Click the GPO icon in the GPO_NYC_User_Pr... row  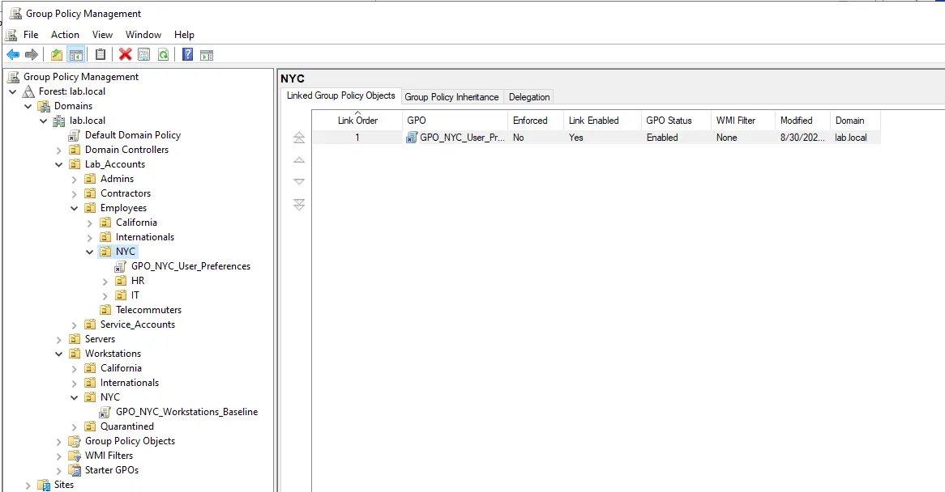pyautogui.click(x=412, y=138)
